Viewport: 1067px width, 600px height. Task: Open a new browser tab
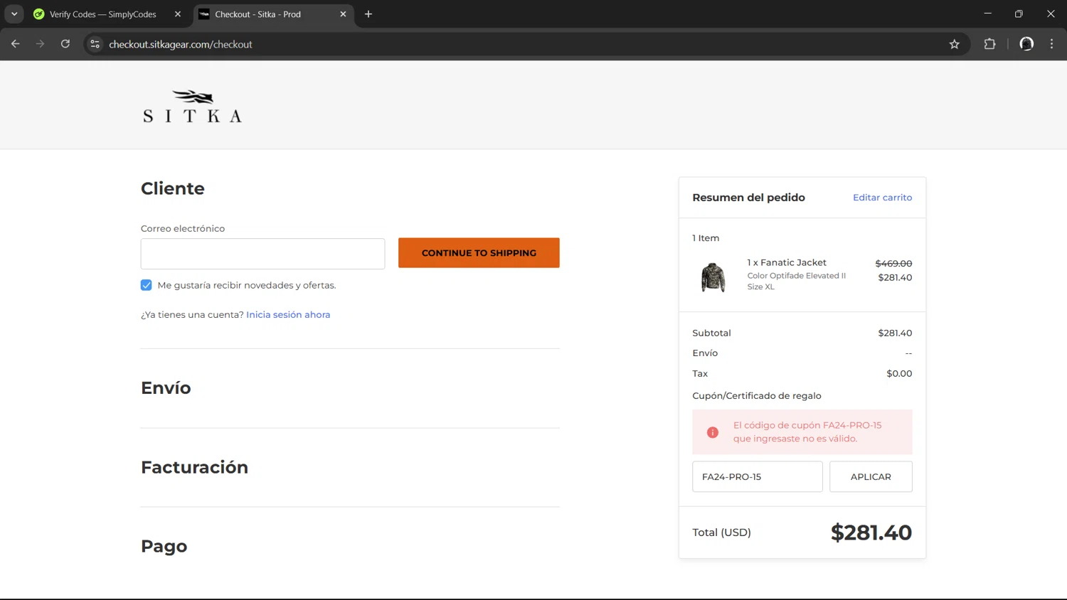[x=368, y=14]
